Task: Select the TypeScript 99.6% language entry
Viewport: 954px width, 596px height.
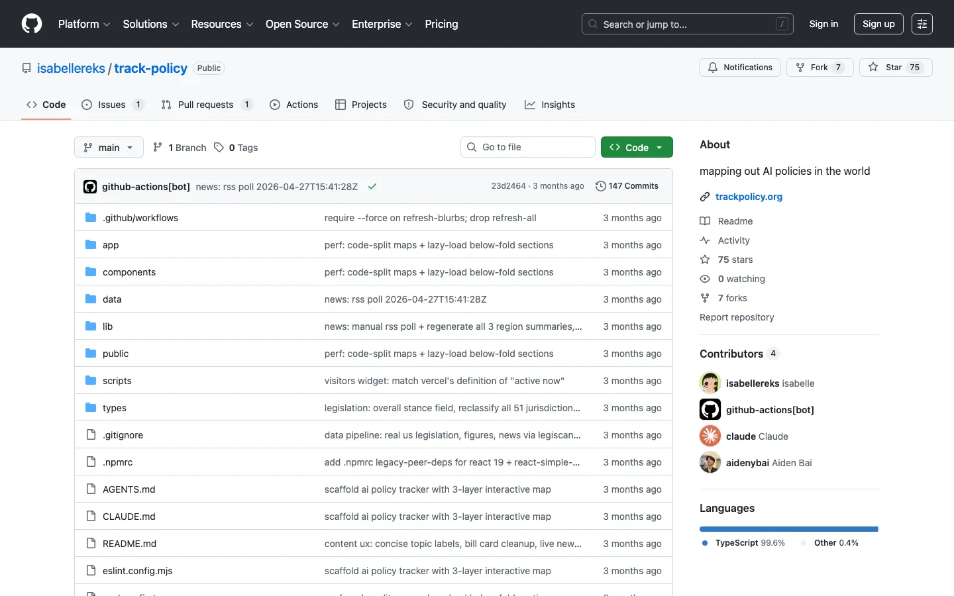Action: (x=743, y=542)
